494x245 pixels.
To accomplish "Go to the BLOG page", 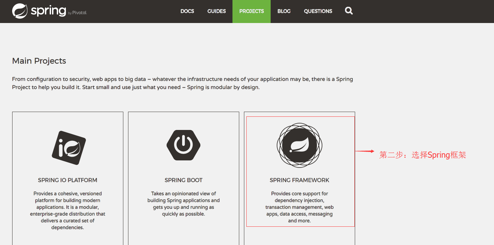I will coord(284,11).
